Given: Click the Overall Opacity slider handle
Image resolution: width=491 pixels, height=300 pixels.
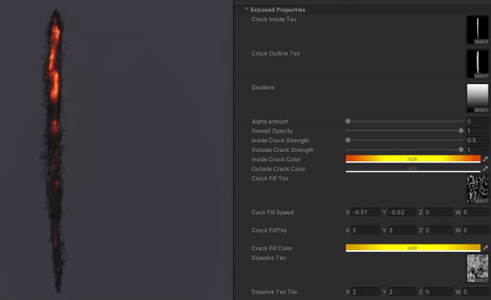Looking at the screenshot, I should point(461,131).
